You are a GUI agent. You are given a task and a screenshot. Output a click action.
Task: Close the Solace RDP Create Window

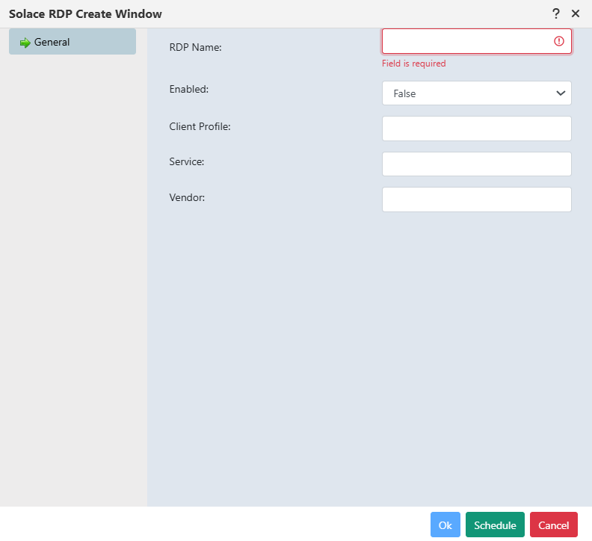[x=576, y=13]
